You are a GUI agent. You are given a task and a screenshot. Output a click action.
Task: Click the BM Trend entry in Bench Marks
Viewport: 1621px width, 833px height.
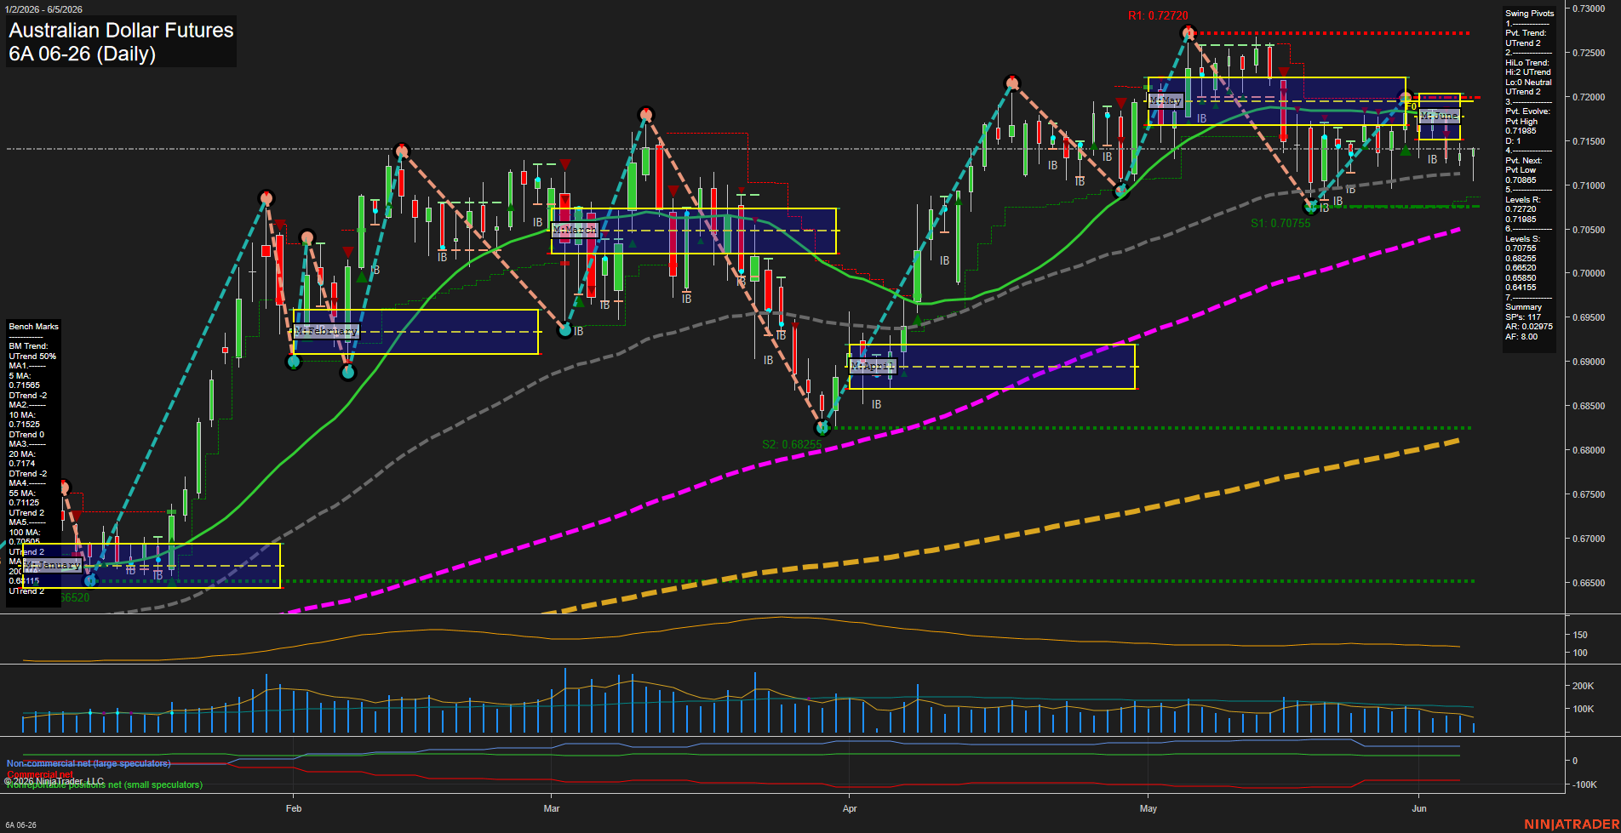tap(28, 346)
